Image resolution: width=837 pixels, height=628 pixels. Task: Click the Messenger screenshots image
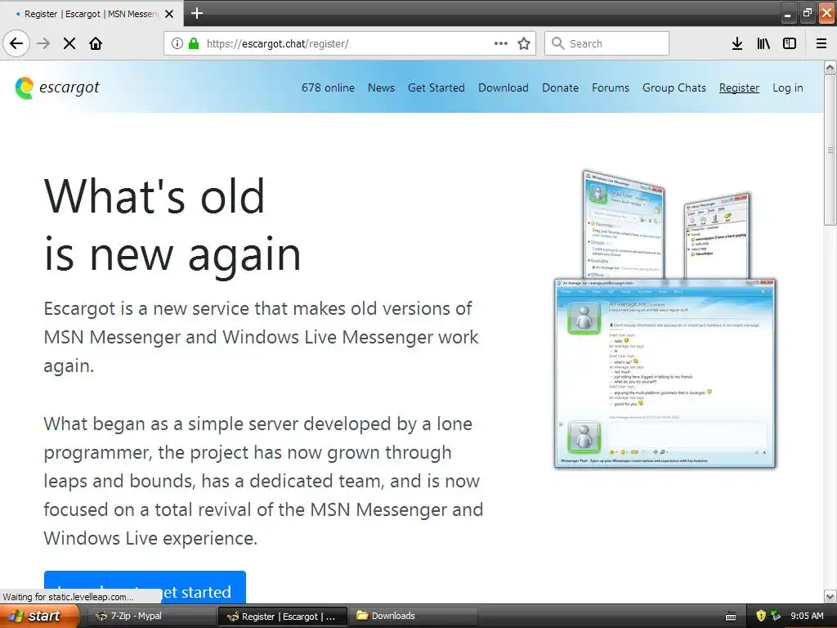point(665,320)
